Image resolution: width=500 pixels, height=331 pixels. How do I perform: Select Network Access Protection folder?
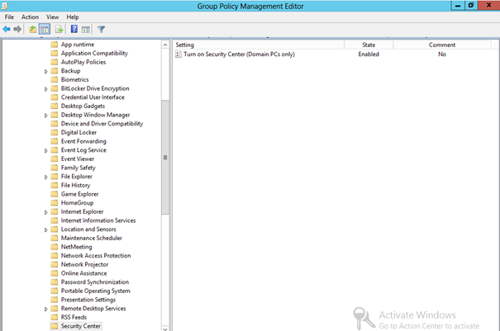pos(96,256)
